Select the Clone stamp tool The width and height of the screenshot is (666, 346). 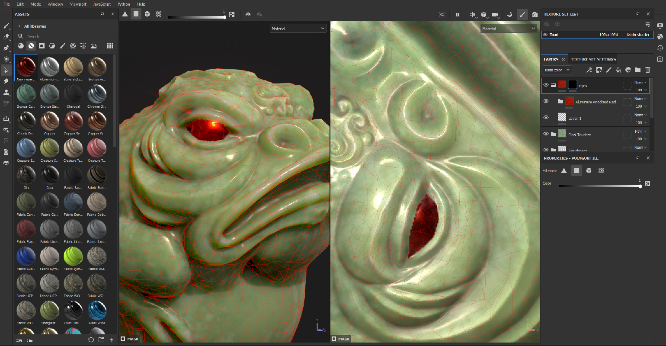pos(6,92)
